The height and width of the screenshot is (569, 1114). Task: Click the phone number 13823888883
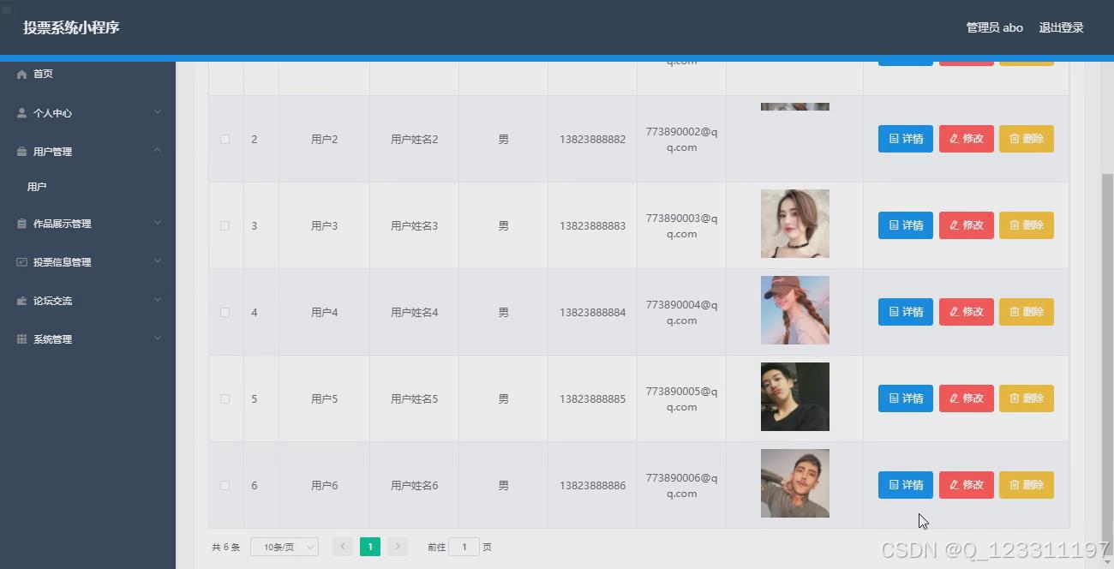[x=593, y=225]
